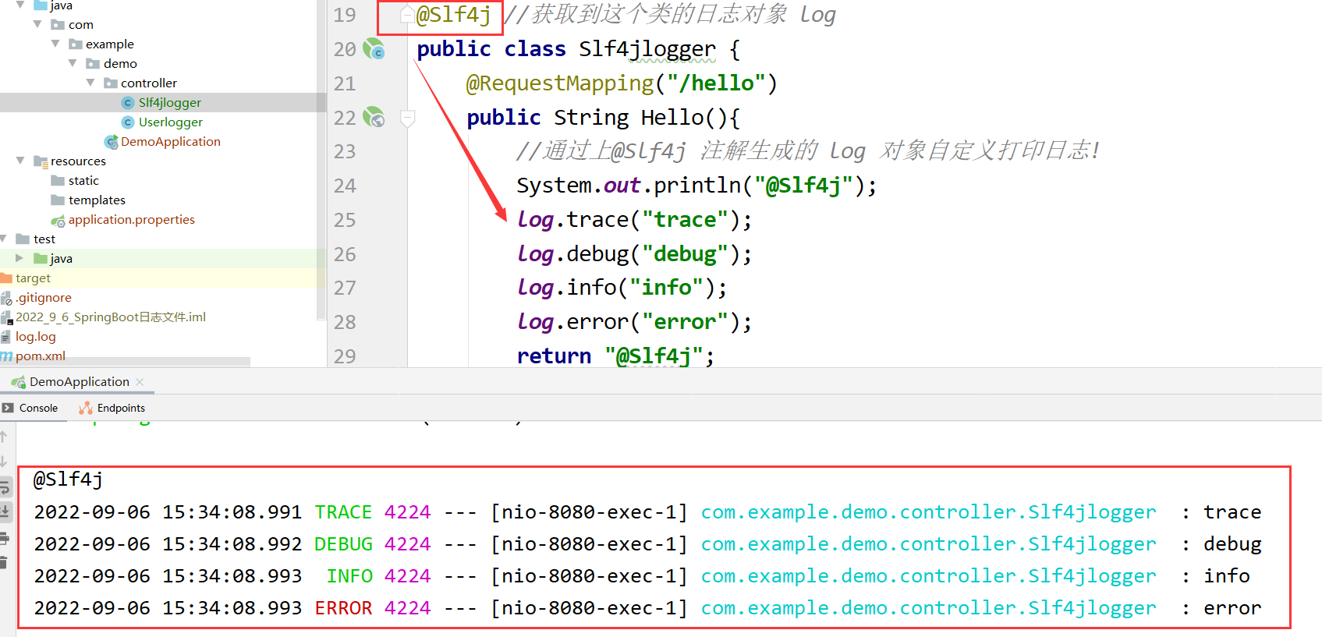
Task: Click line number 25 in the gutter
Action: [x=345, y=220]
